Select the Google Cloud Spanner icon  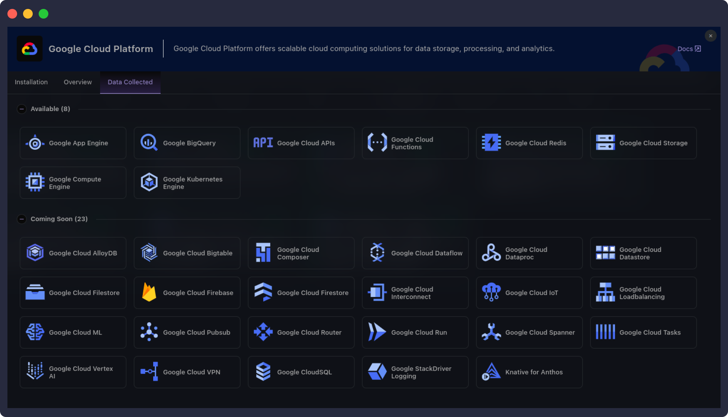pos(492,332)
